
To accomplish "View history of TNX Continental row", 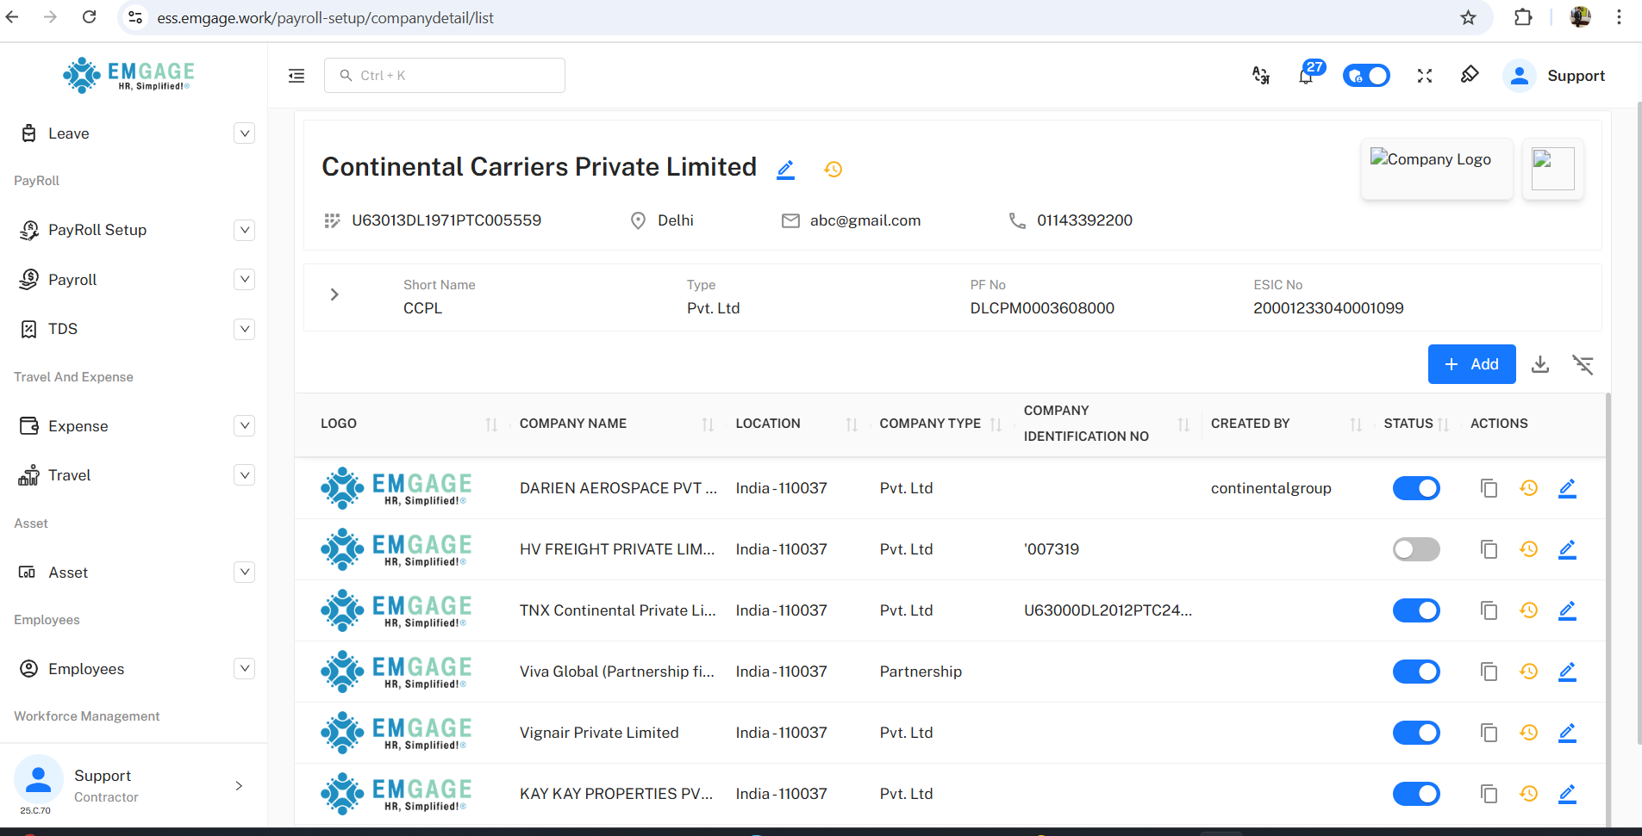I will (x=1528, y=610).
